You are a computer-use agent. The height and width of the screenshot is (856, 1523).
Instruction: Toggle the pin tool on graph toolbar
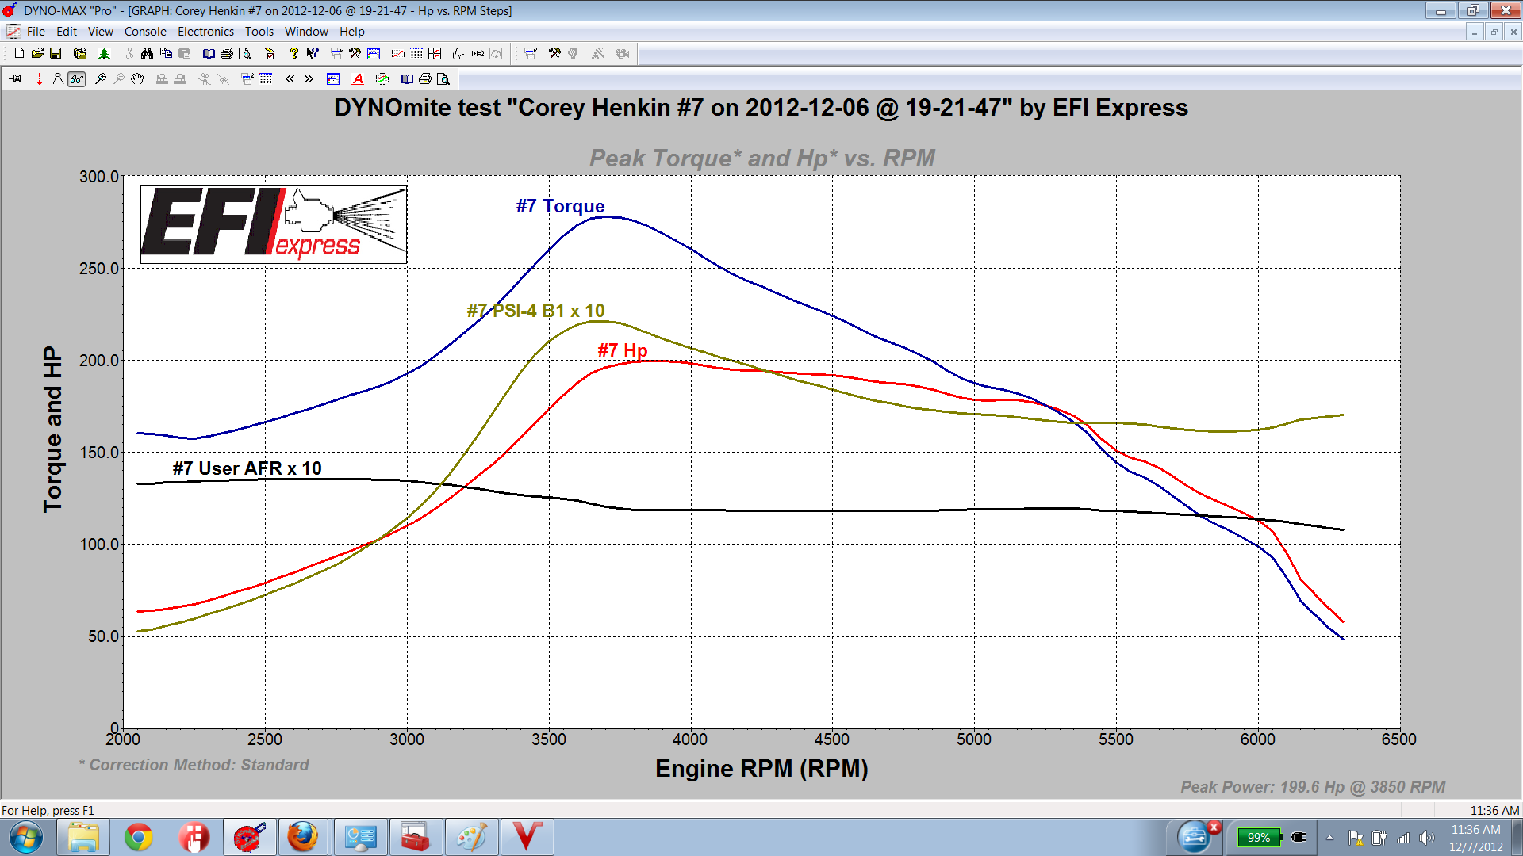pyautogui.click(x=16, y=78)
